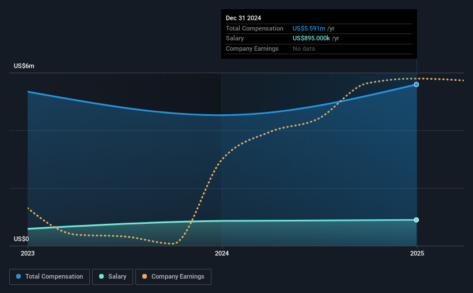Click the tooltip's Company Earnings row label
The height and width of the screenshot is (293, 473).
pos(252,48)
